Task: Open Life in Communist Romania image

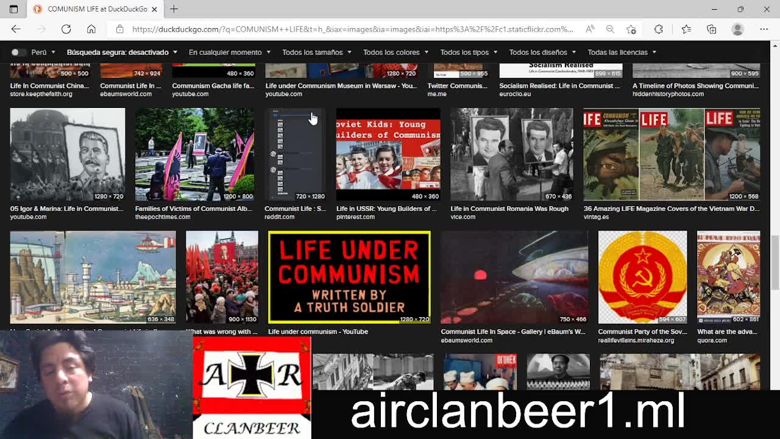Action: 512,154
